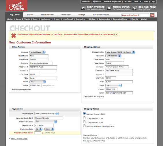This screenshot has height=146, width=163.
Task: Select 3 Day Service shipping option
Action: [x=85, y=118]
